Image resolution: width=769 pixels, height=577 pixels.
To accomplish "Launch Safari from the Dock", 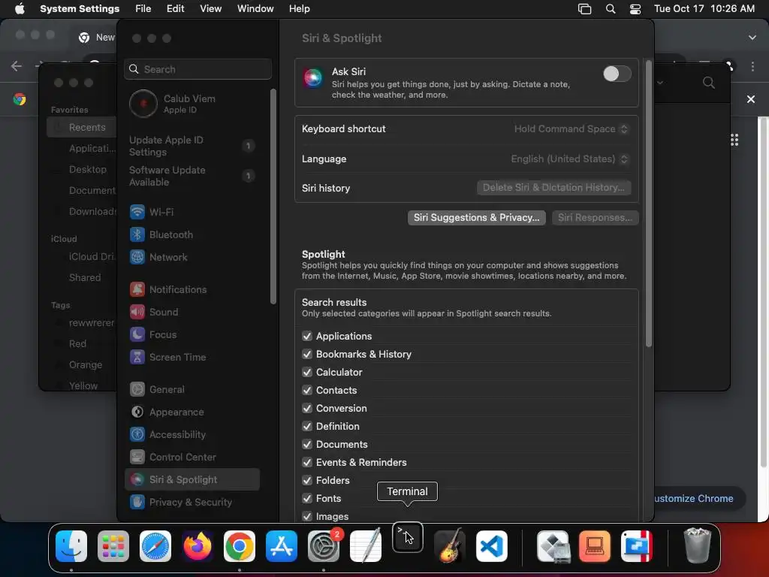I will (x=155, y=546).
